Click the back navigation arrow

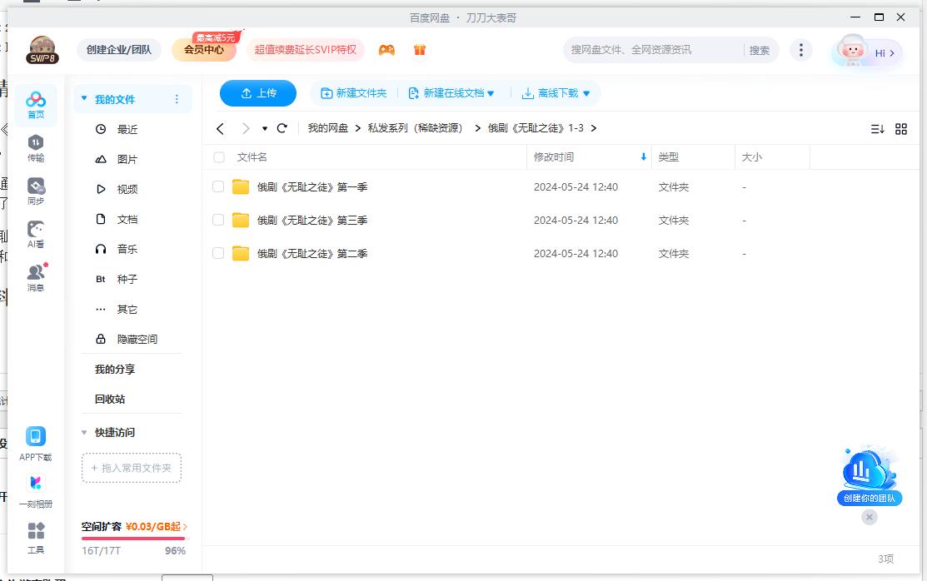click(x=220, y=128)
